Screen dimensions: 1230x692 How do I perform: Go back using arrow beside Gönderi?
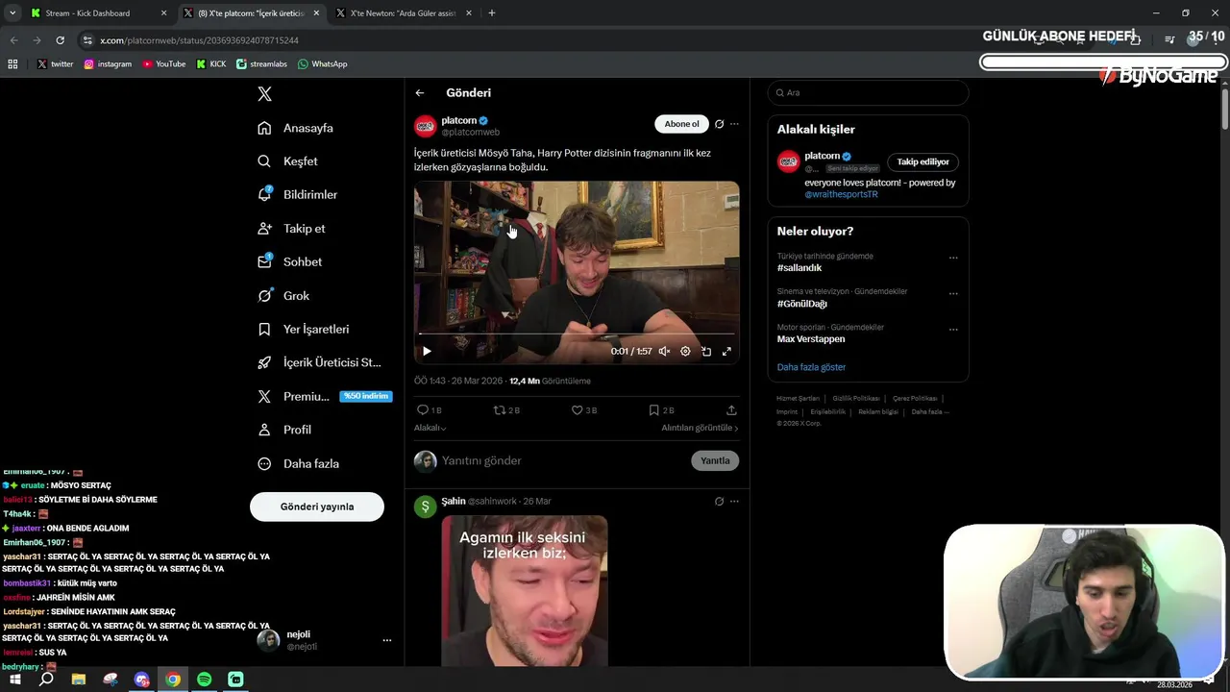[420, 93]
